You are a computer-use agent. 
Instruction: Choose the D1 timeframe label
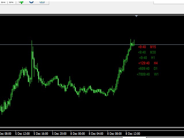156,69
